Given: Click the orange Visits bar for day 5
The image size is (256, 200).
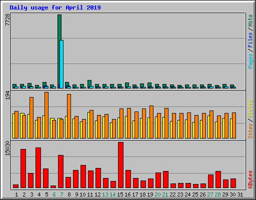Looking at the screenshot, I should click(46, 115).
